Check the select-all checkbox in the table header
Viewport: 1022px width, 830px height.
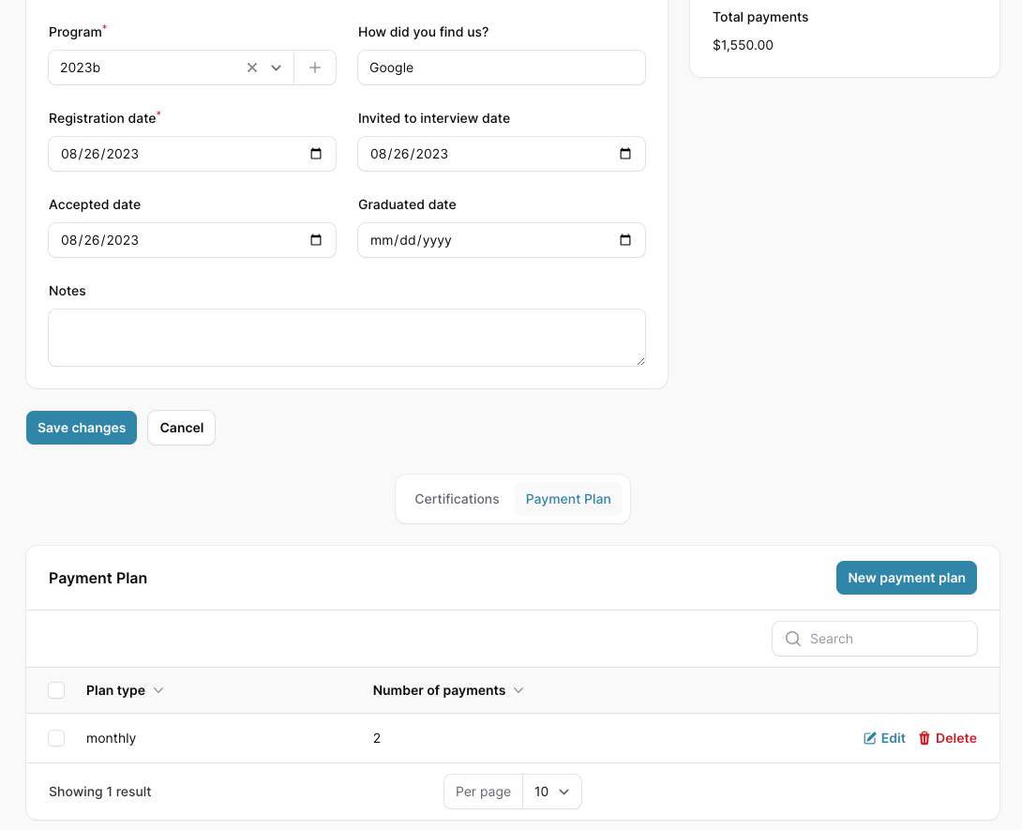tap(56, 689)
